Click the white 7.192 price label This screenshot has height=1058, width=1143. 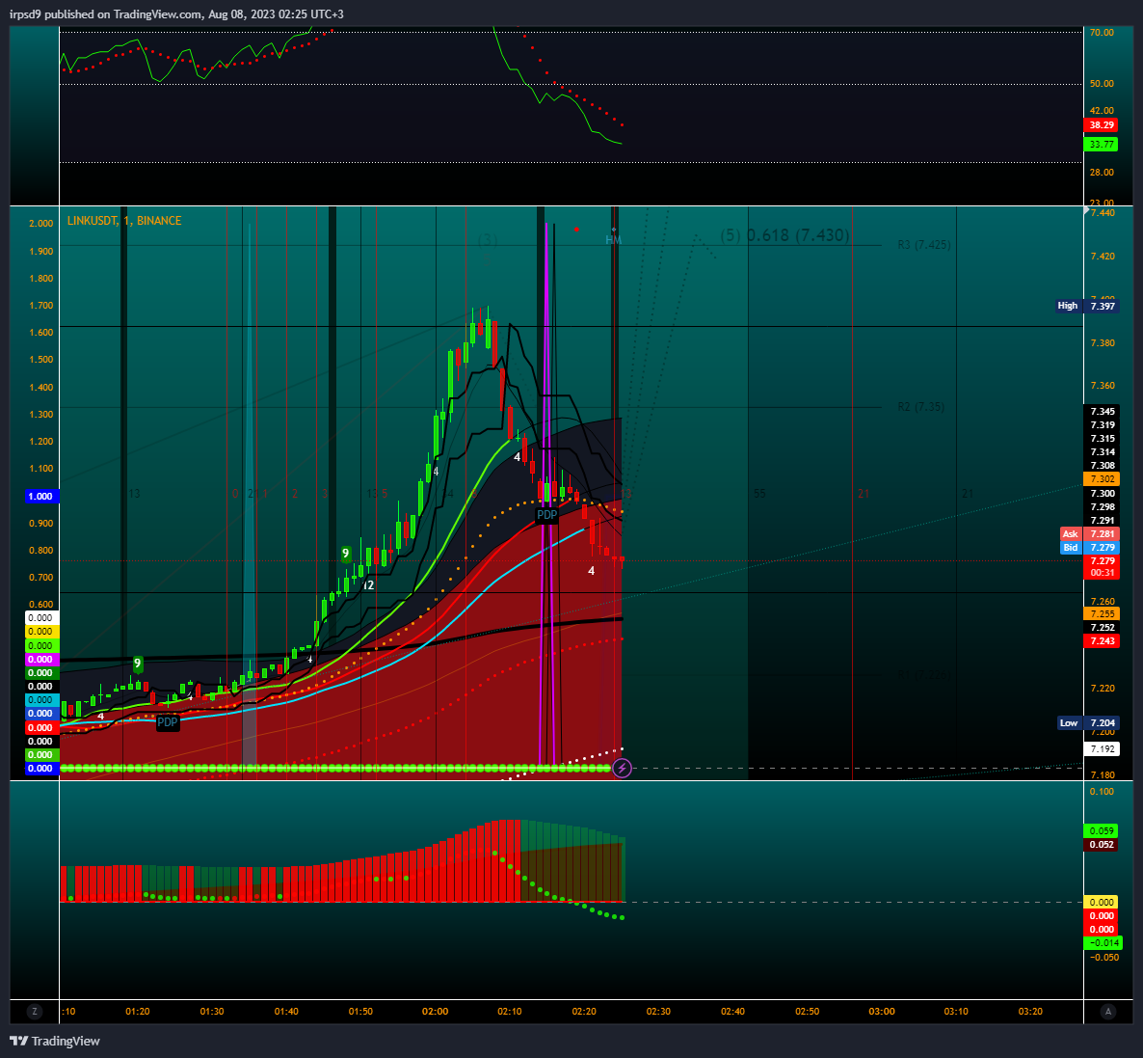[1102, 749]
